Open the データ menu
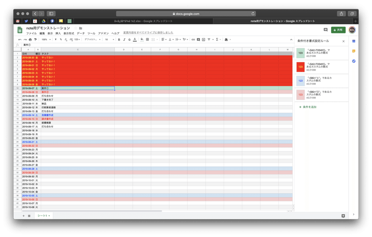372x237 pixels. pos(80,33)
